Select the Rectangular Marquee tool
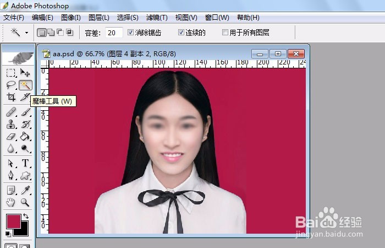The width and height of the screenshot is (385, 248). coord(11,73)
